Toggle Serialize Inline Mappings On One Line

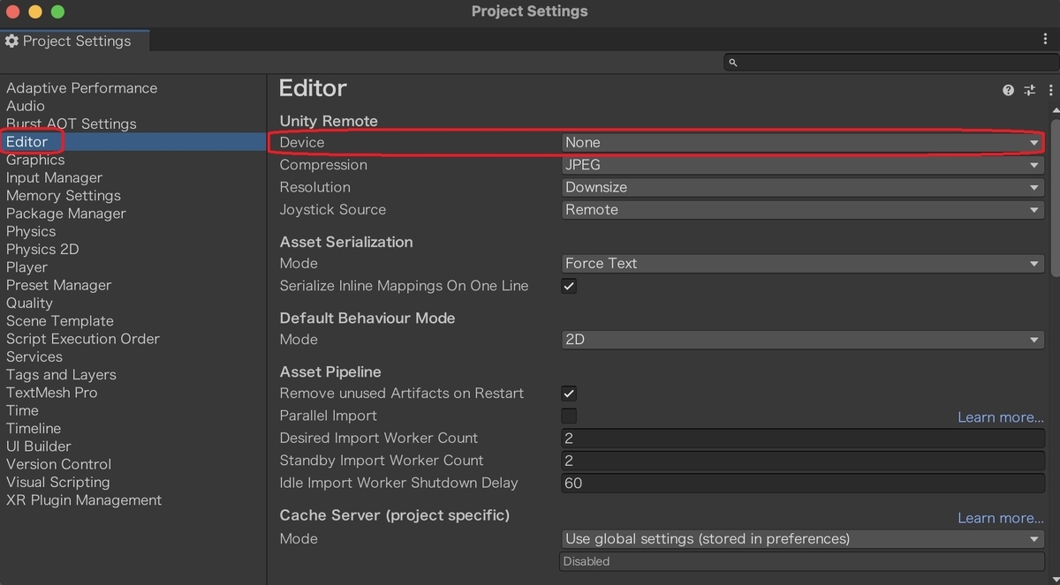tap(569, 286)
